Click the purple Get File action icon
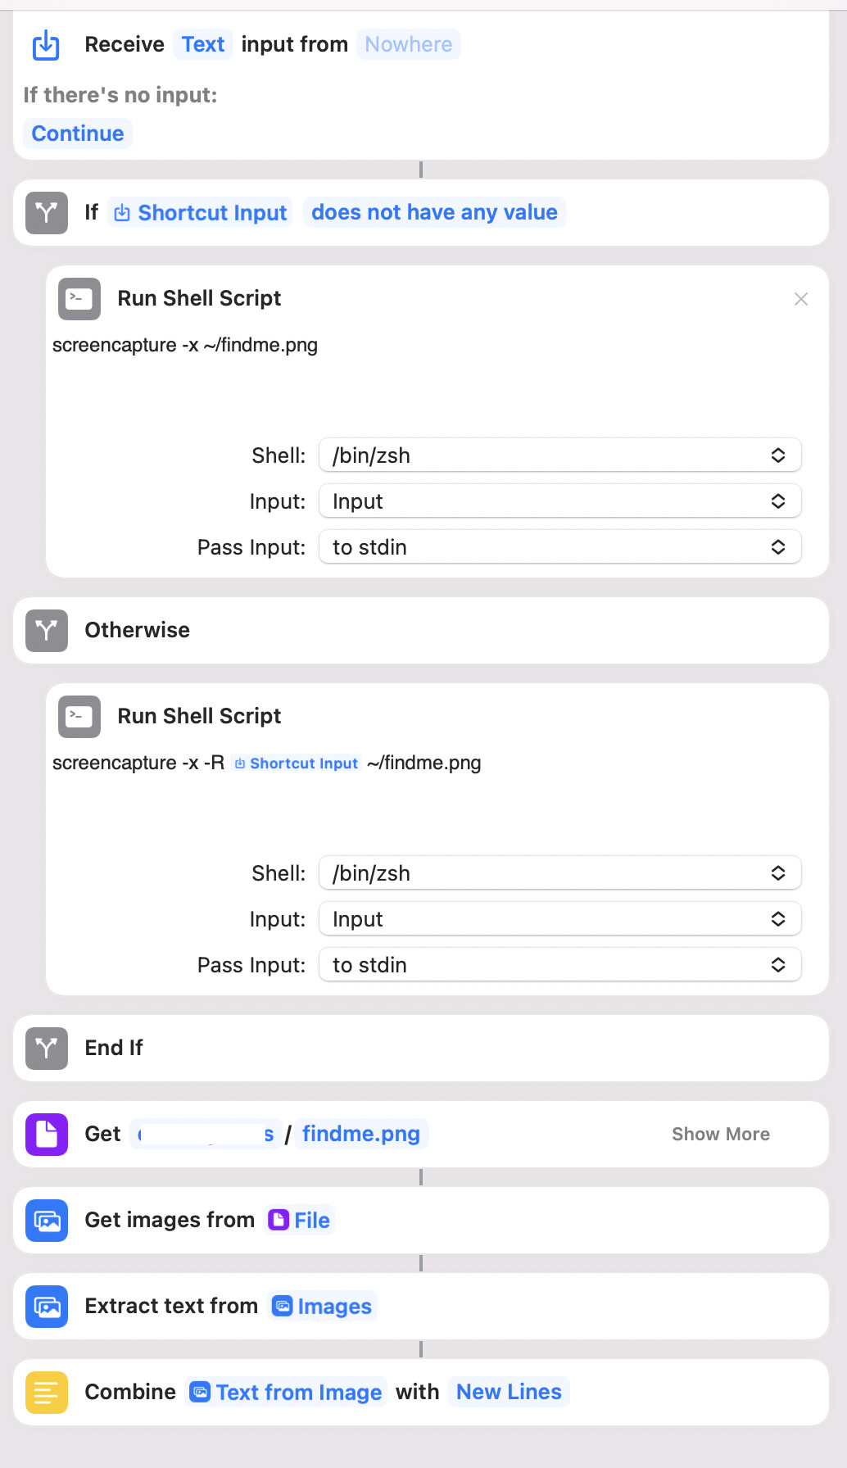This screenshot has width=847, height=1468. pos(47,1134)
